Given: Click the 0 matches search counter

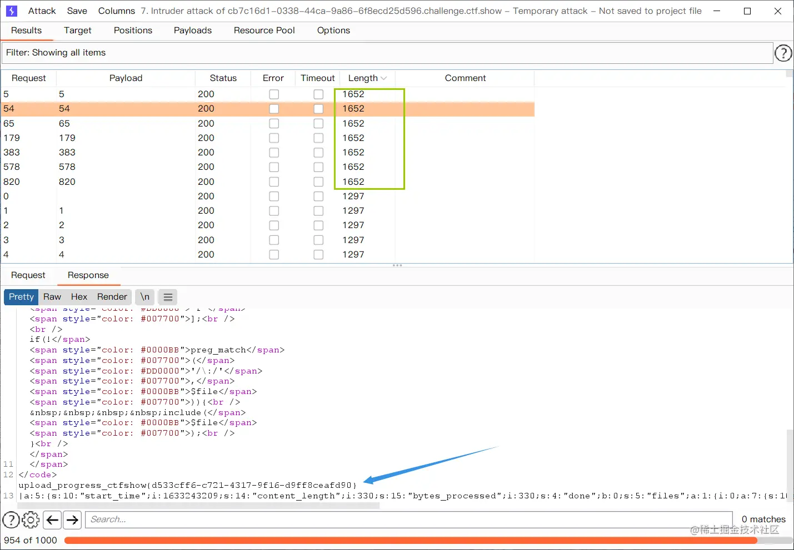Looking at the screenshot, I should click(763, 519).
